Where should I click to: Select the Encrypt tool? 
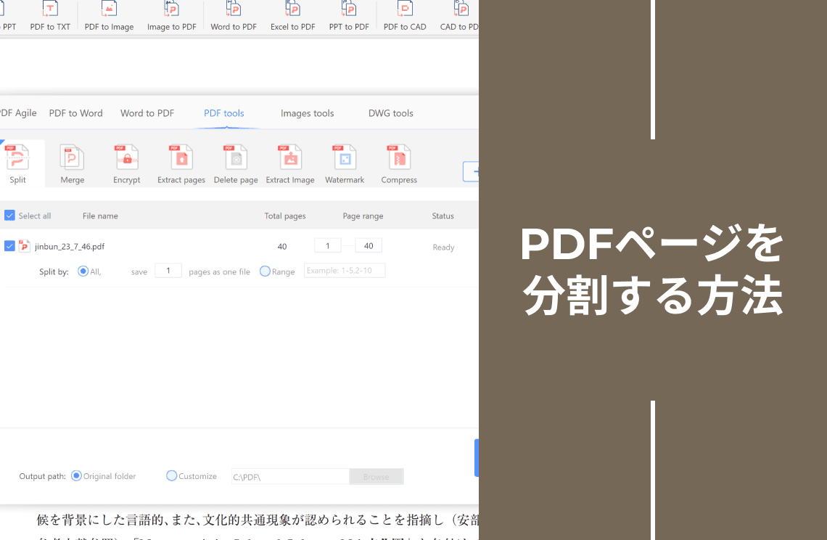[x=126, y=163]
